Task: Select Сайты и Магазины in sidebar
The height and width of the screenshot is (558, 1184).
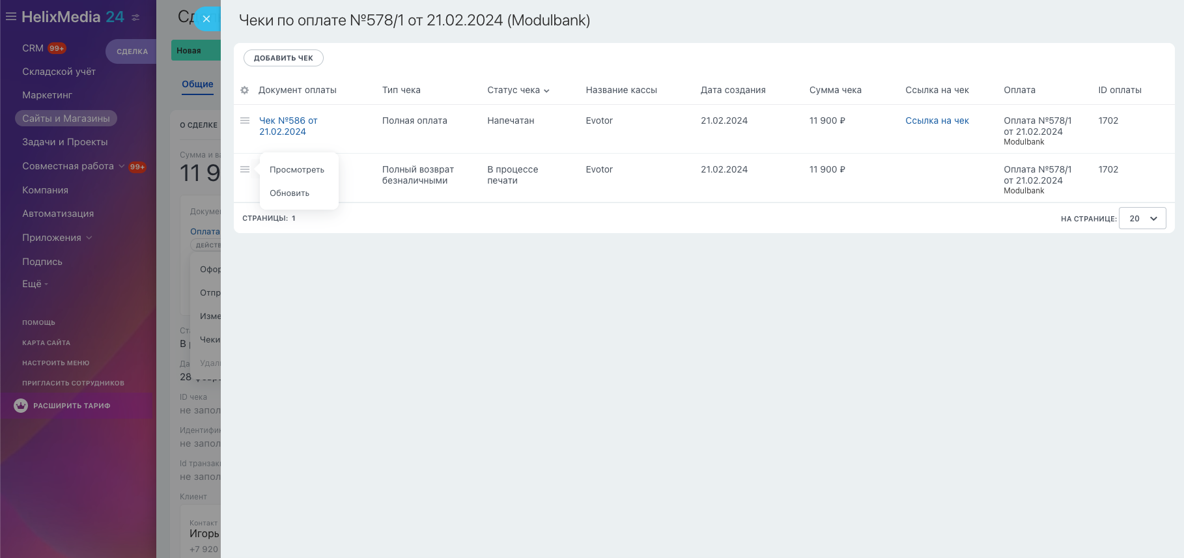Action: [x=66, y=119]
